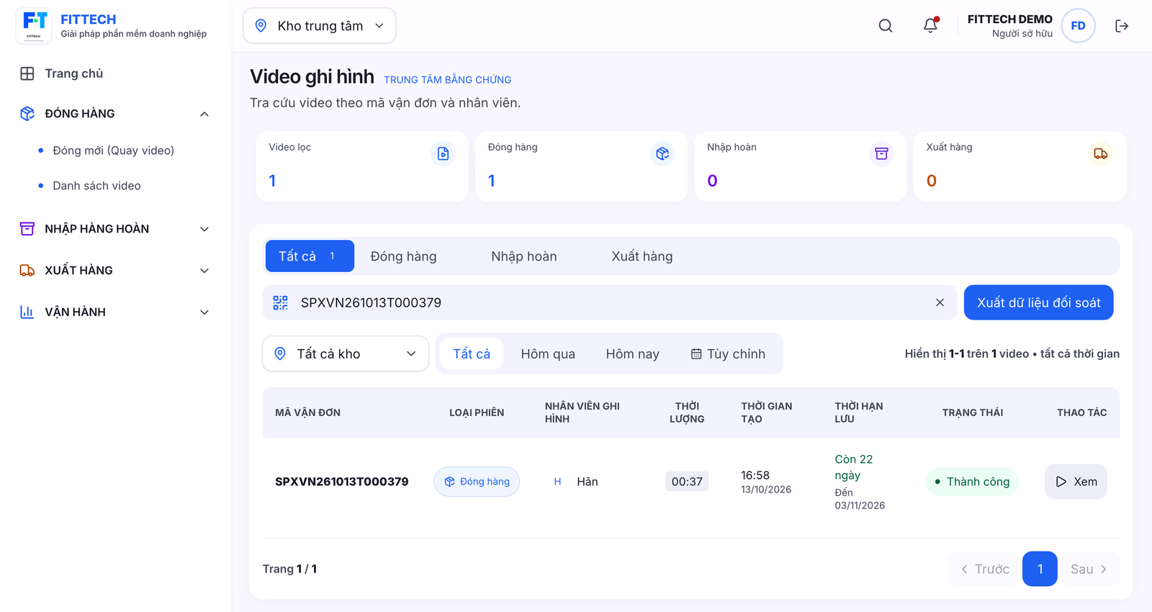
Task: Click the VẬN HÀNH chart icon
Action: coord(27,312)
